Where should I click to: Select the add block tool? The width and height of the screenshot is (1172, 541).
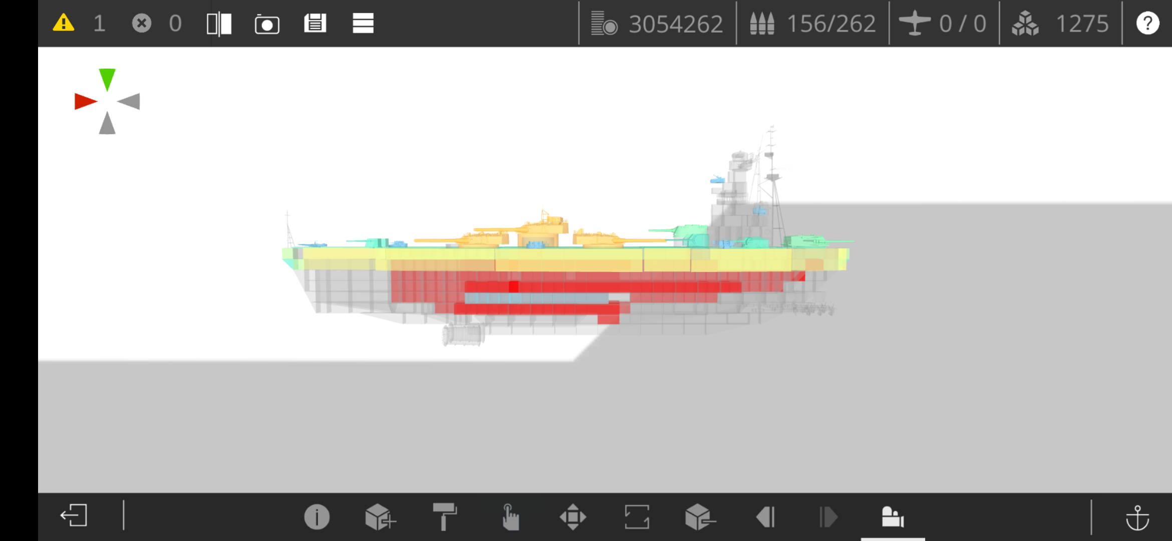tap(380, 516)
